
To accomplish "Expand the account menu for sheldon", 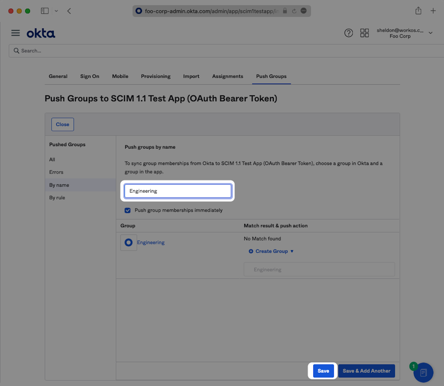I will 430,33.
